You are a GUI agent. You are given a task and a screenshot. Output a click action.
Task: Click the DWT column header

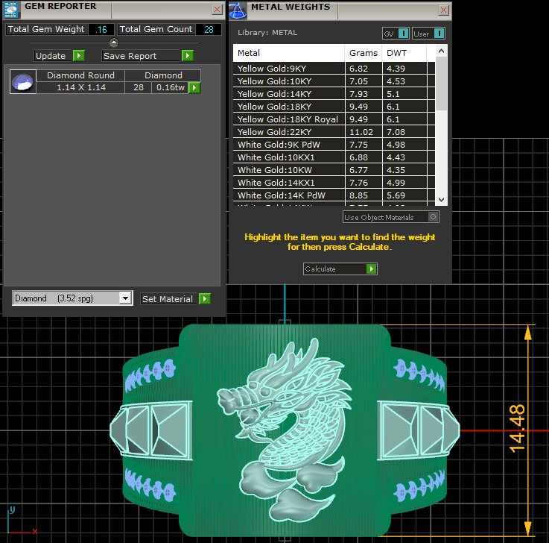pos(404,53)
